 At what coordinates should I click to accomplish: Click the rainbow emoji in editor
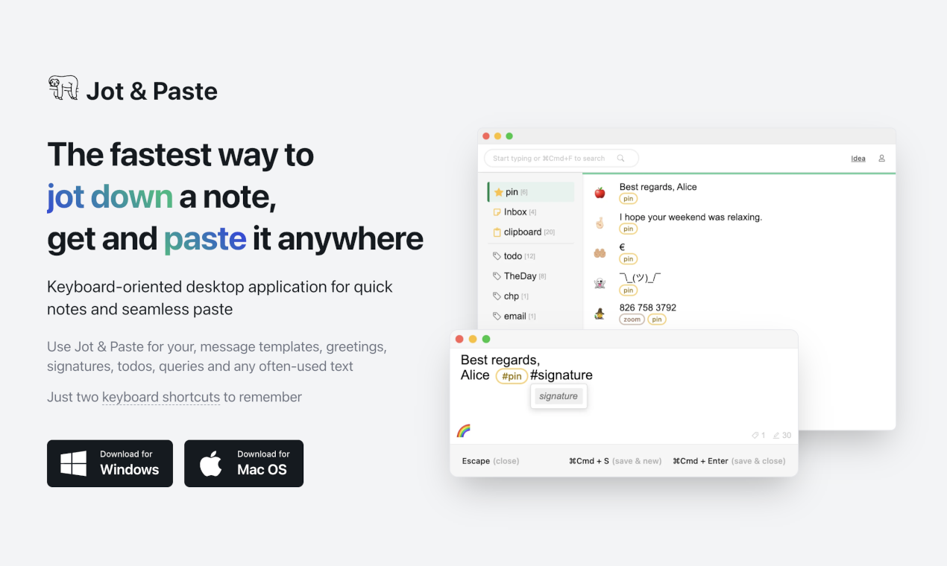point(463,430)
